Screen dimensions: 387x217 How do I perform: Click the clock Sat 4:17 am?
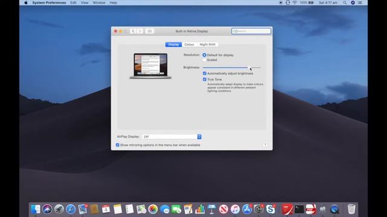coord(328,2)
